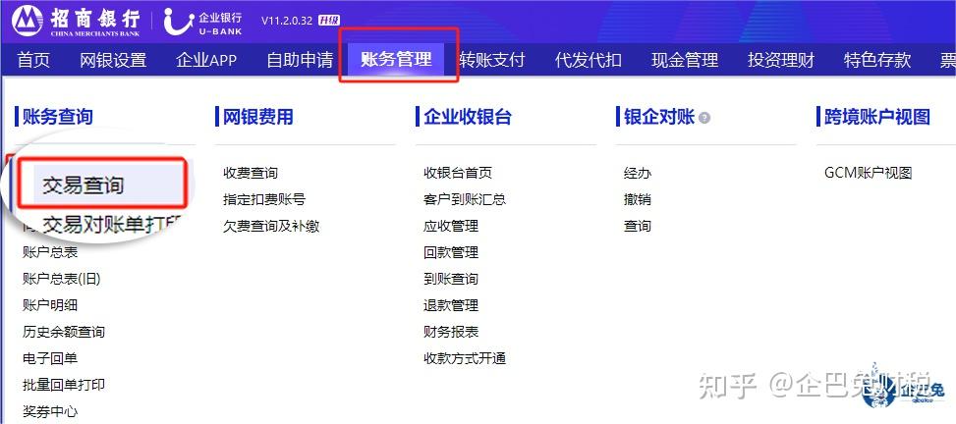Image resolution: width=956 pixels, height=424 pixels.
Task: Click 经办 under 银企对账
Action: tap(638, 173)
